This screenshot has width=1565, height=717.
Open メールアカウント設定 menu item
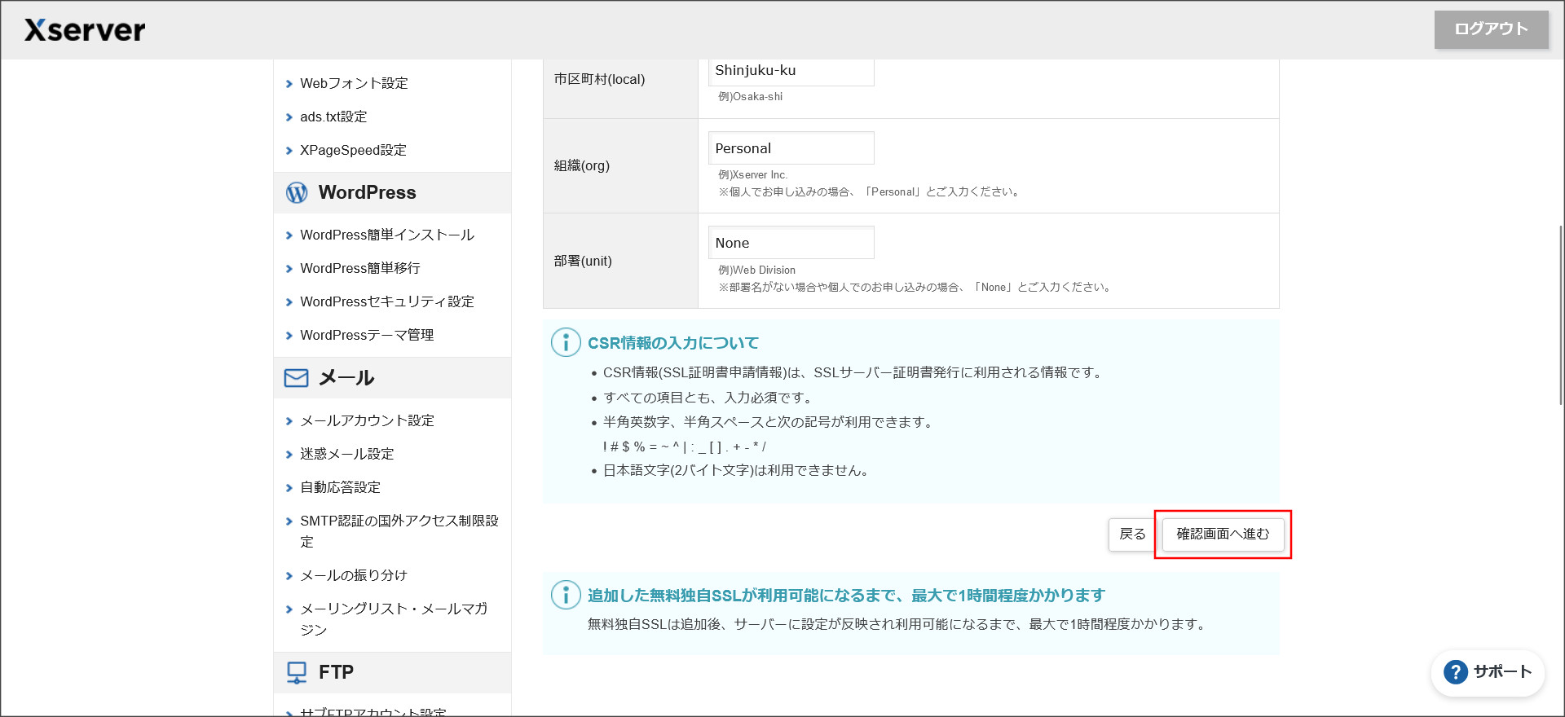367,420
